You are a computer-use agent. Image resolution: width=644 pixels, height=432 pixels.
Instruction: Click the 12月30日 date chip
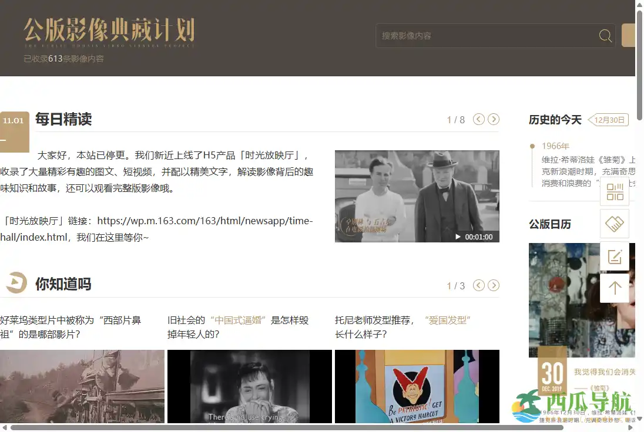pyautogui.click(x=609, y=120)
